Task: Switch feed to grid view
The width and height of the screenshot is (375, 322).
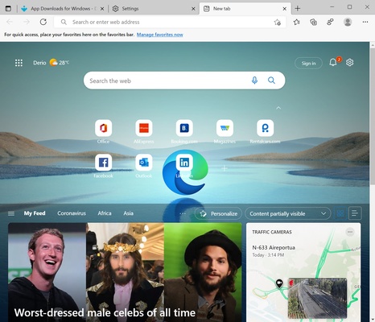Action: 340,213
